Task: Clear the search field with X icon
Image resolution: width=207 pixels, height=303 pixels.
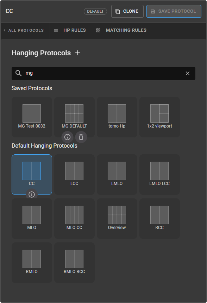Action: [188, 73]
